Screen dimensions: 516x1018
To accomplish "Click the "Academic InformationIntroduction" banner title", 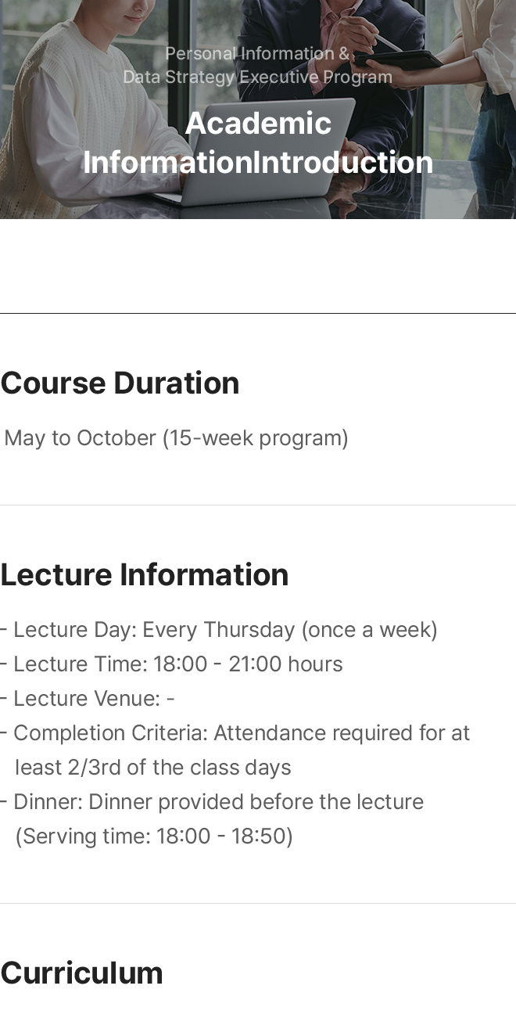I will 258,142.
